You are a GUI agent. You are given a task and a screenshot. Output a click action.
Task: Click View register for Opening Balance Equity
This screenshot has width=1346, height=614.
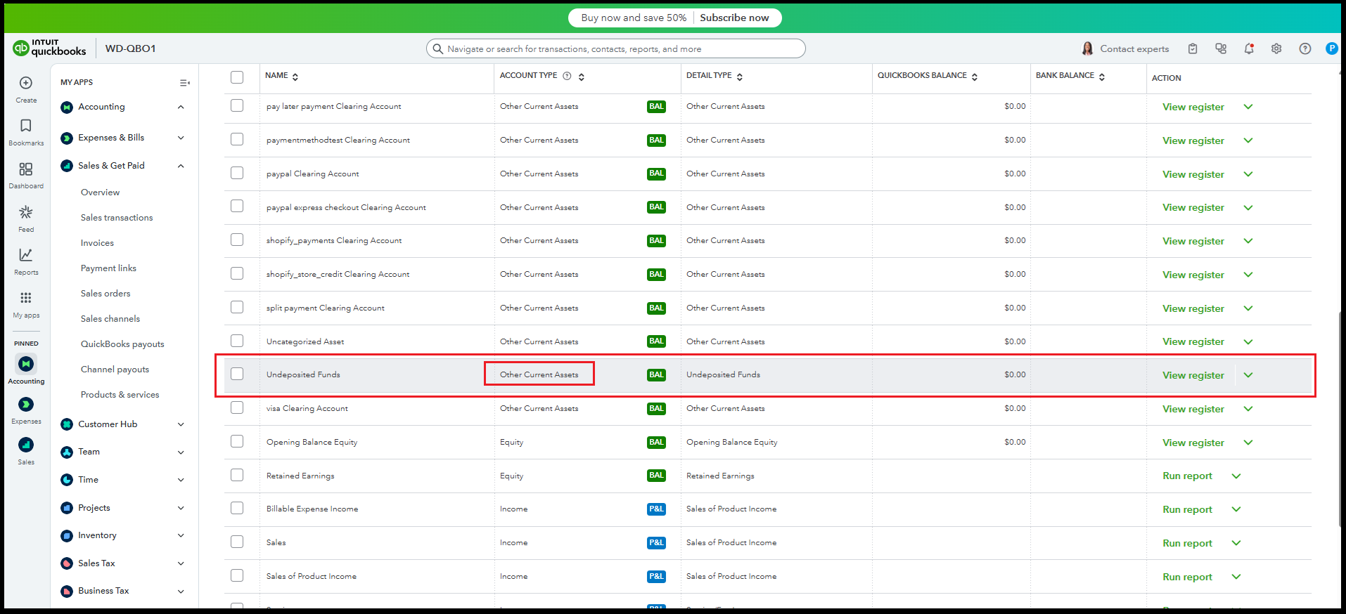(x=1193, y=443)
